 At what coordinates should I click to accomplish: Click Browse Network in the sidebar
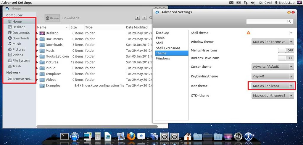coord(19,79)
